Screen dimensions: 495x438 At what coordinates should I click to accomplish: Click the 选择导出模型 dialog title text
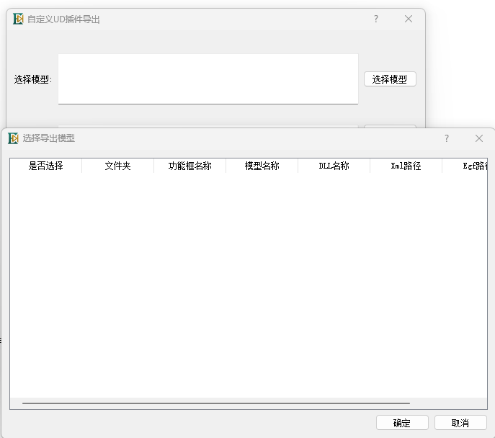coord(49,138)
